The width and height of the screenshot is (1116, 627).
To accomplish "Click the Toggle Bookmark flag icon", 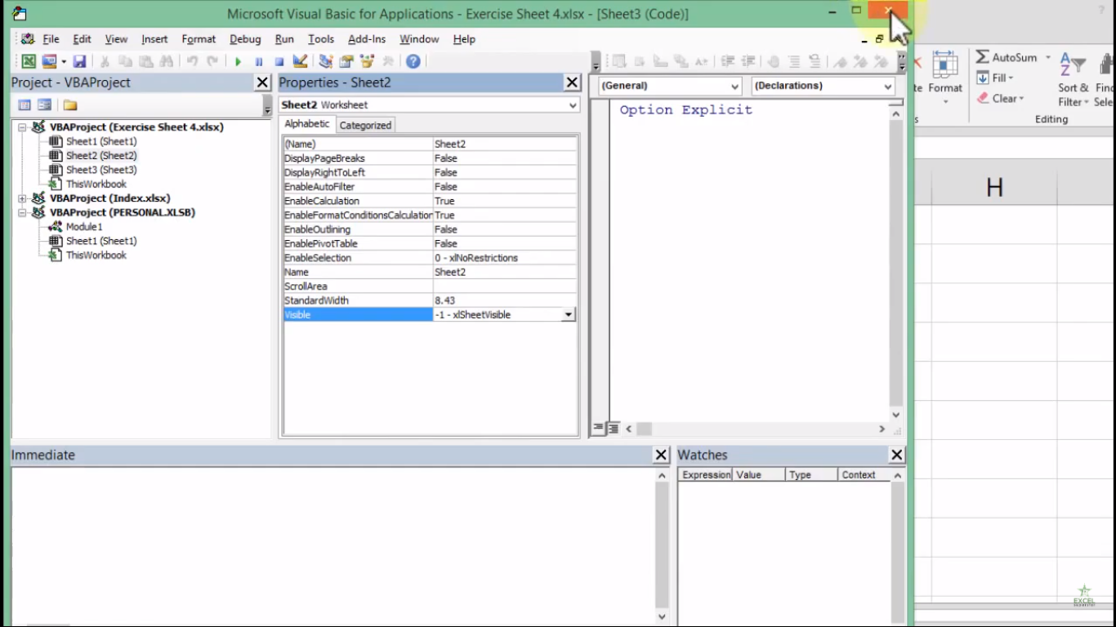I will coord(840,61).
